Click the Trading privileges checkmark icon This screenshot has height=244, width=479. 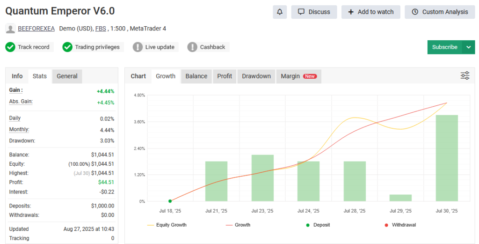(67, 47)
